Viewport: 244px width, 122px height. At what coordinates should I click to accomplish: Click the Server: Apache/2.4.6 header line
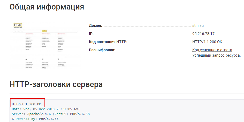[x=51, y=114]
